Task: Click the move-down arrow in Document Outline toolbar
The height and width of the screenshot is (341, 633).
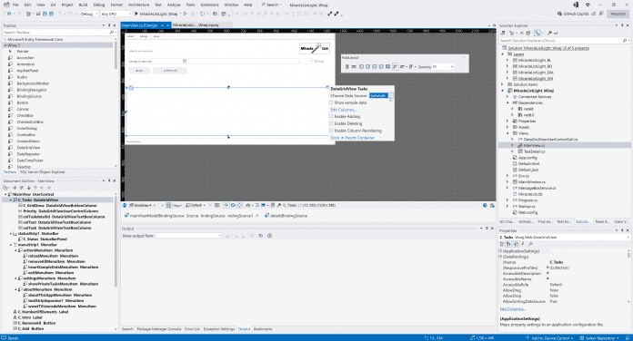Action: (x=29, y=188)
